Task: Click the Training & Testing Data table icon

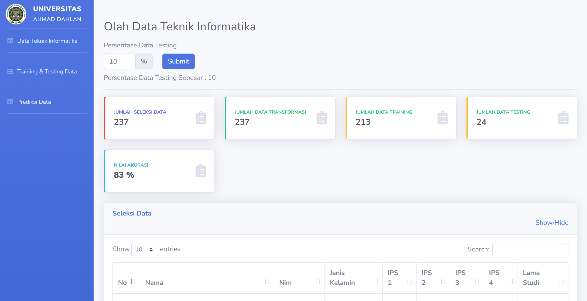Action: [10, 71]
